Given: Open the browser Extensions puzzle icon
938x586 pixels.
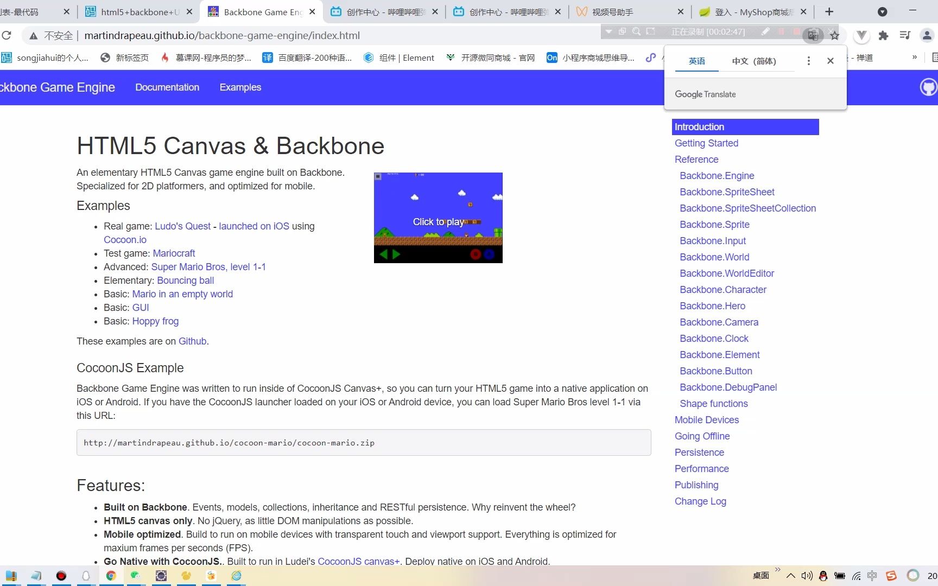Looking at the screenshot, I should click(x=883, y=35).
